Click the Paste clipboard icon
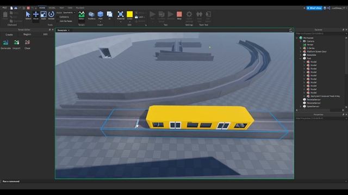 (5, 15)
